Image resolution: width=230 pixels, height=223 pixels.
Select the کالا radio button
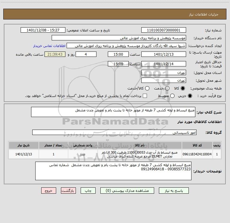pyautogui.click(x=183, y=88)
